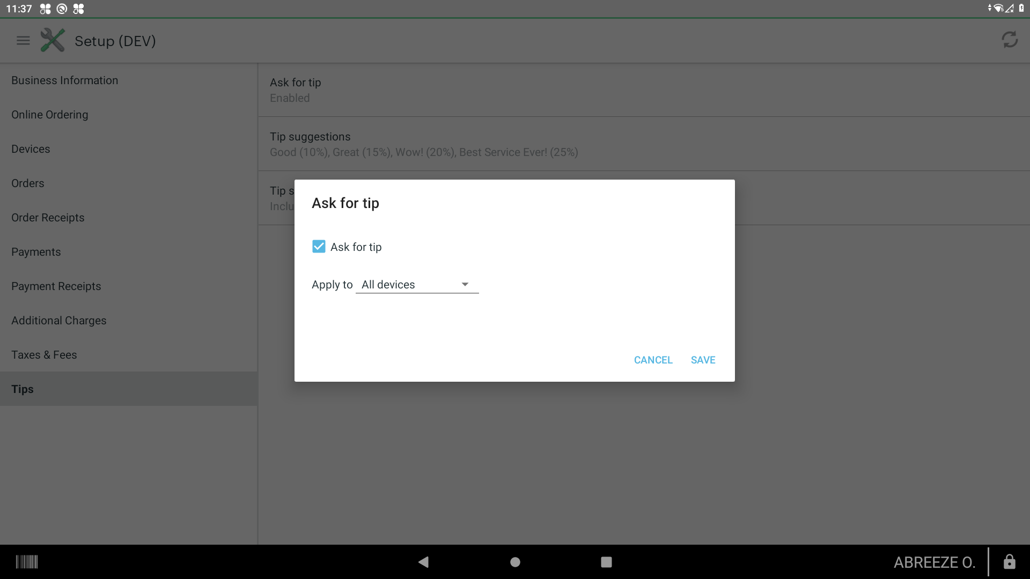Open the first clover notification icon

tap(45, 9)
